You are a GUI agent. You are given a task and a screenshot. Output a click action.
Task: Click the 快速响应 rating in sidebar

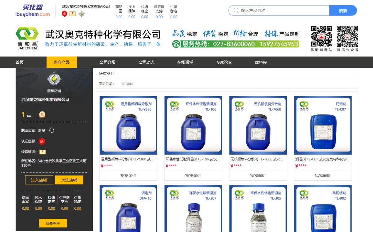pyautogui.click(x=51, y=203)
